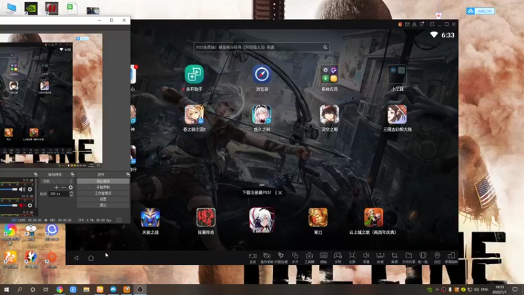Viewport: 524px width, 295px height.
Task: Launch the 浏览器 compass browser app
Action: 261,74
